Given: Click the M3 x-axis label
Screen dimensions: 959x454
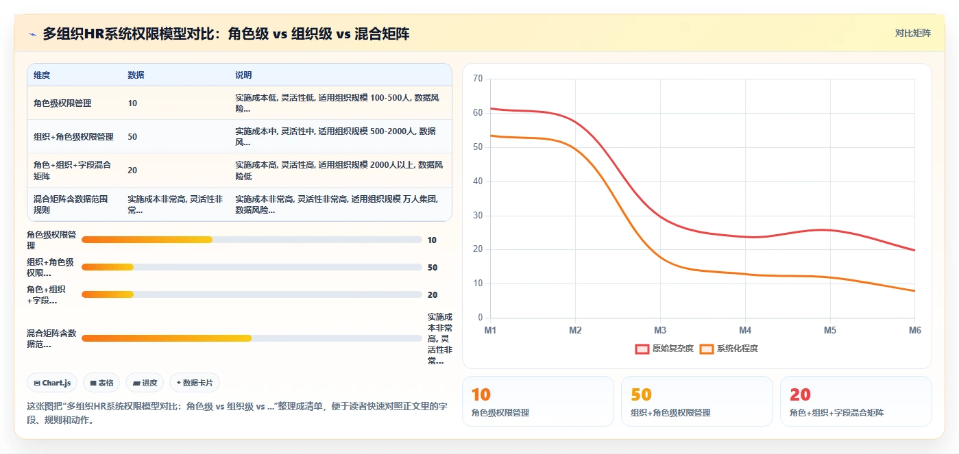Looking at the screenshot, I should [x=660, y=330].
